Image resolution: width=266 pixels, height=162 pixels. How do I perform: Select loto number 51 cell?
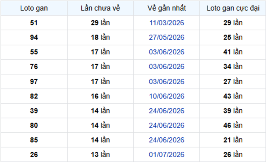pos(34,23)
